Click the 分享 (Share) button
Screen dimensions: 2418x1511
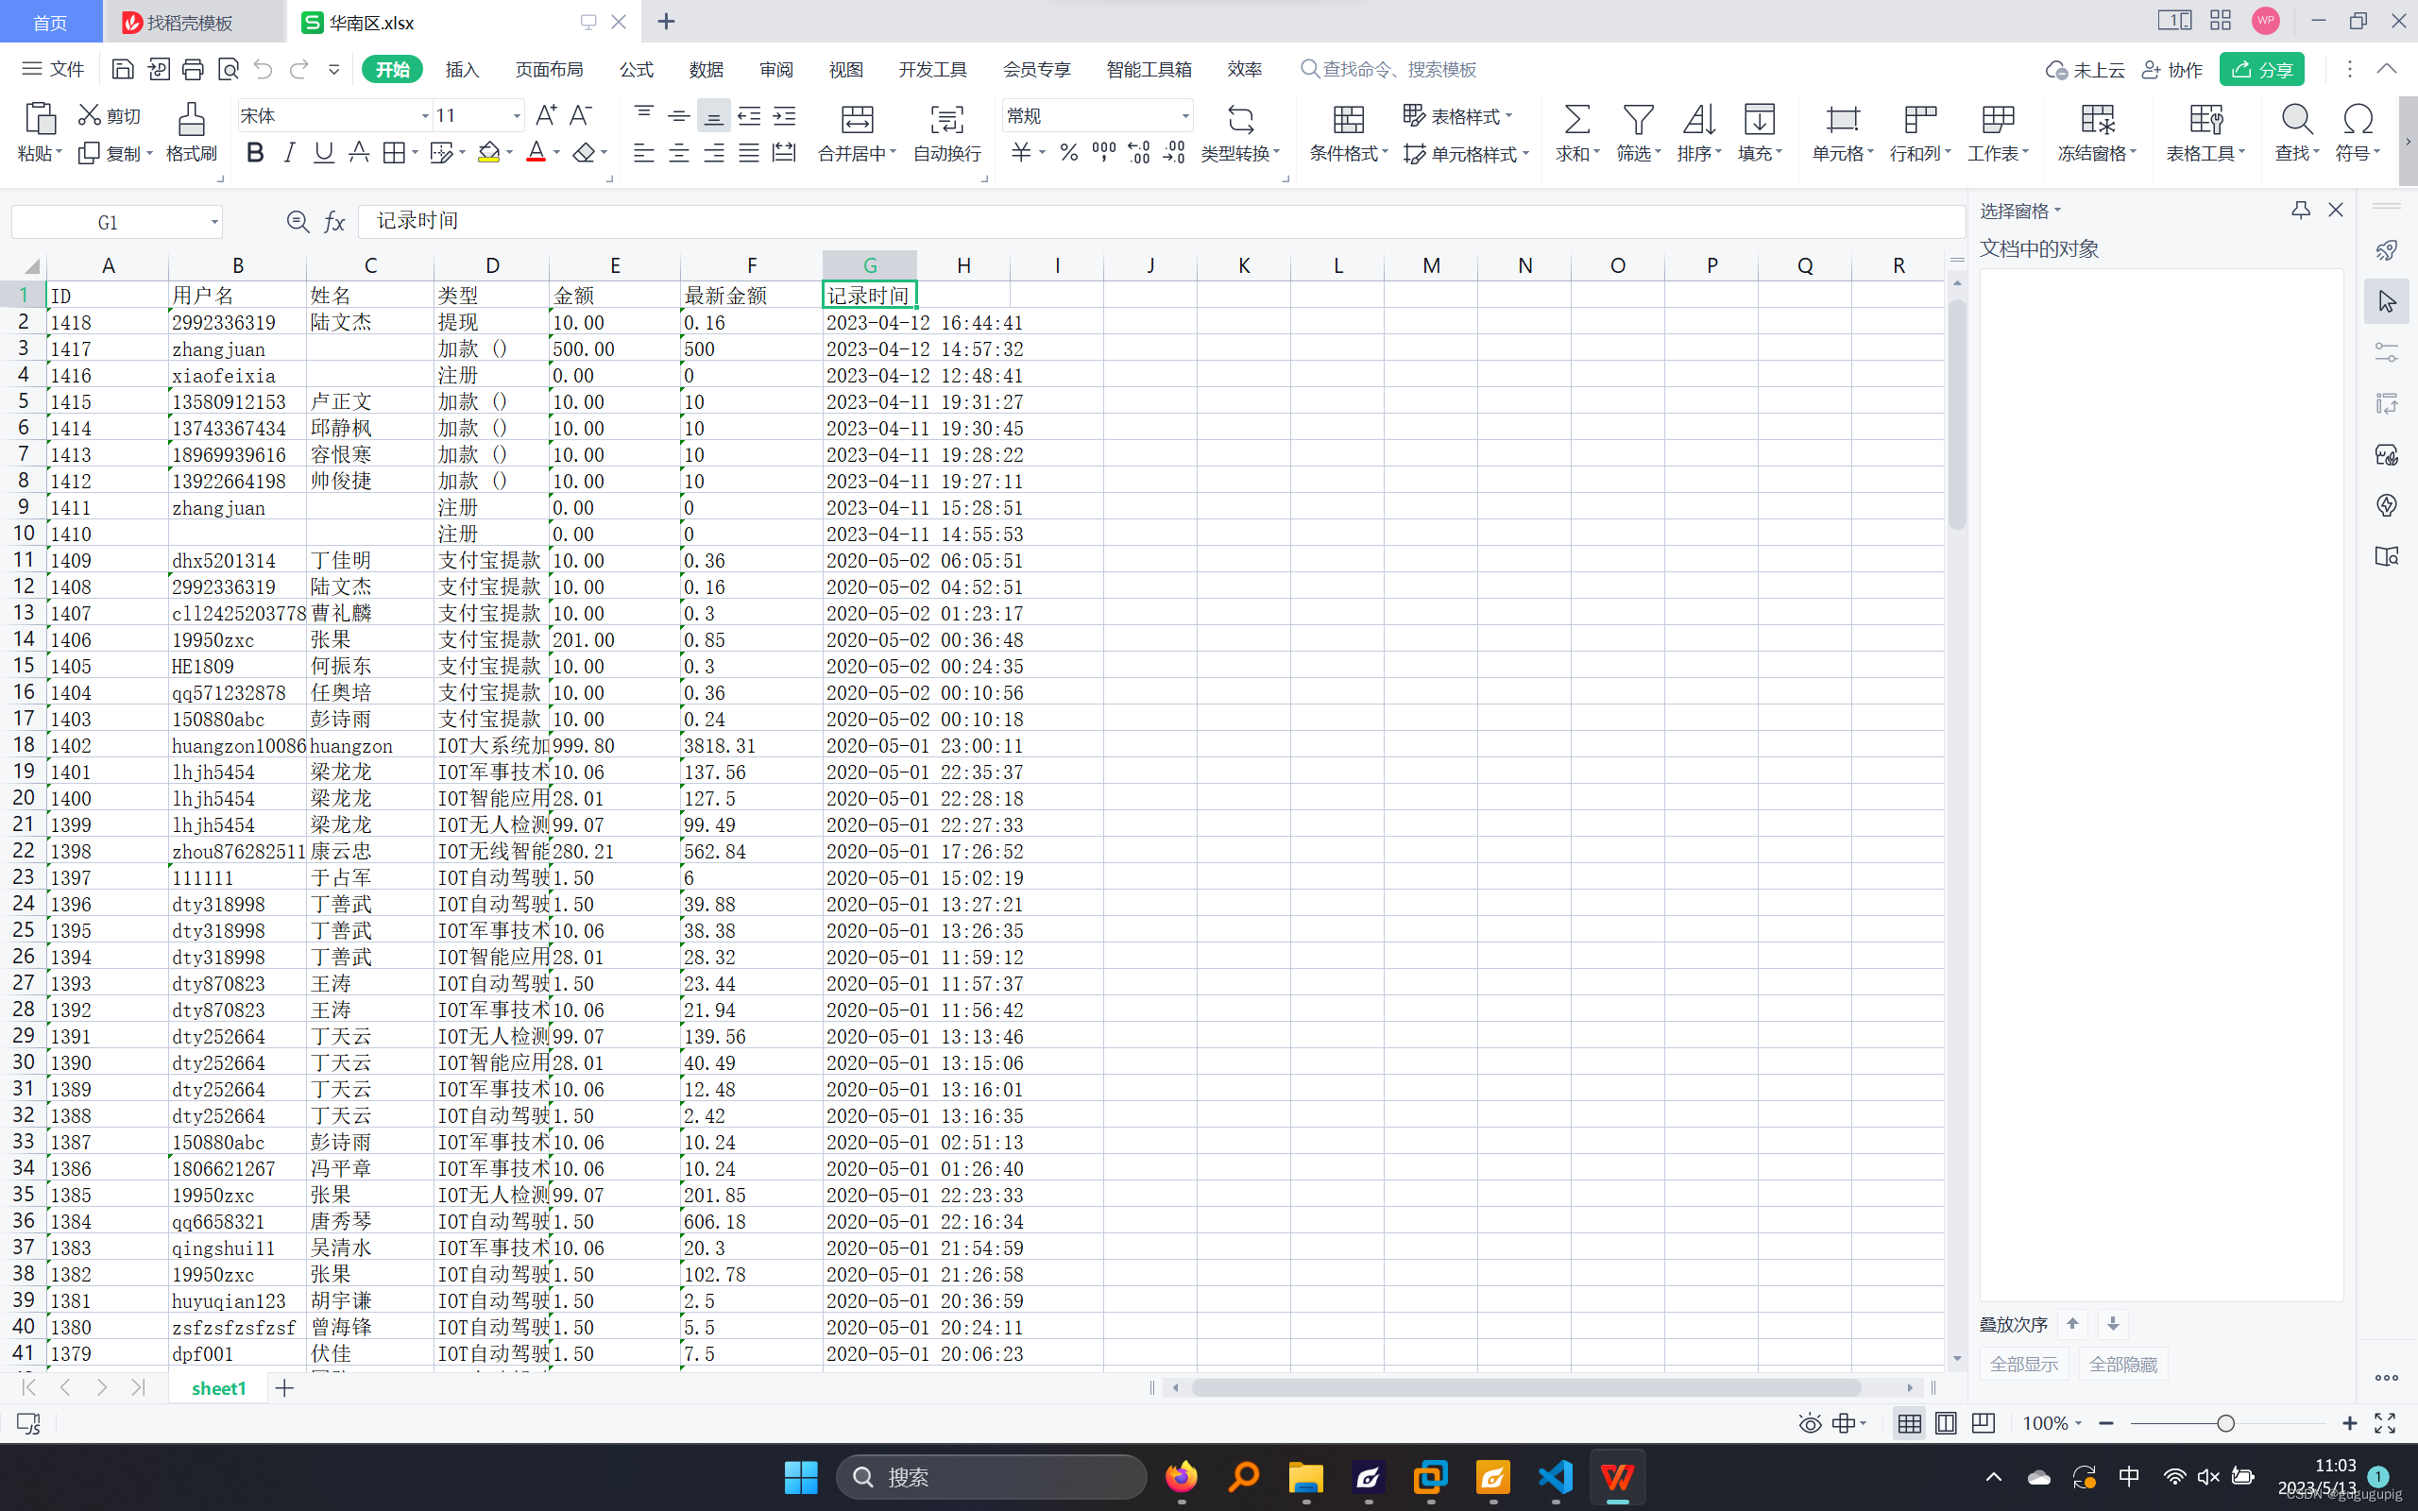pyautogui.click(x=2262, y=69)
